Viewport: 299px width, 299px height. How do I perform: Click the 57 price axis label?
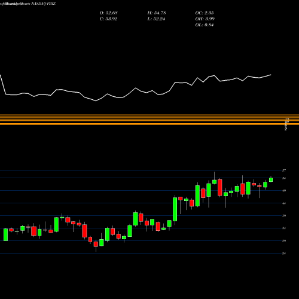click(284, 170)
